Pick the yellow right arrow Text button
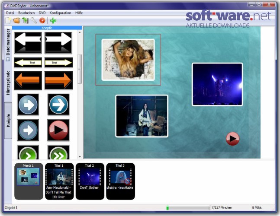 pyautogui.click(x=58, y=63)
